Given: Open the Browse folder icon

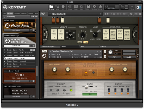Looking at the screenshot, I should [51, 7].
